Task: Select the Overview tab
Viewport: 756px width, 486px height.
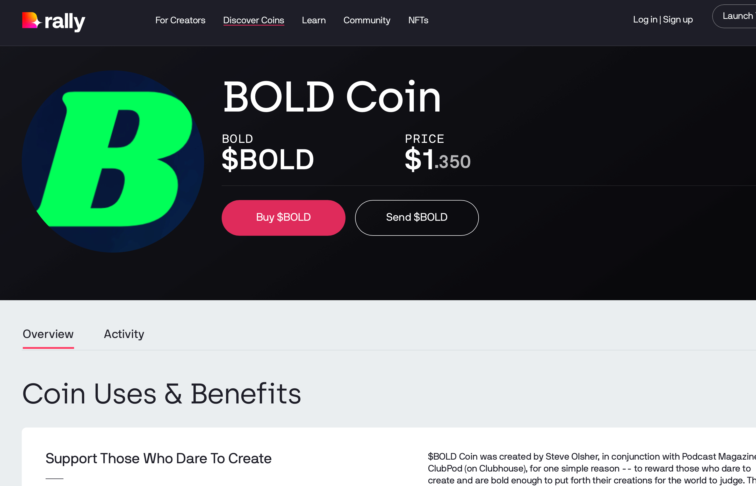Action: (x=48, y=334)
